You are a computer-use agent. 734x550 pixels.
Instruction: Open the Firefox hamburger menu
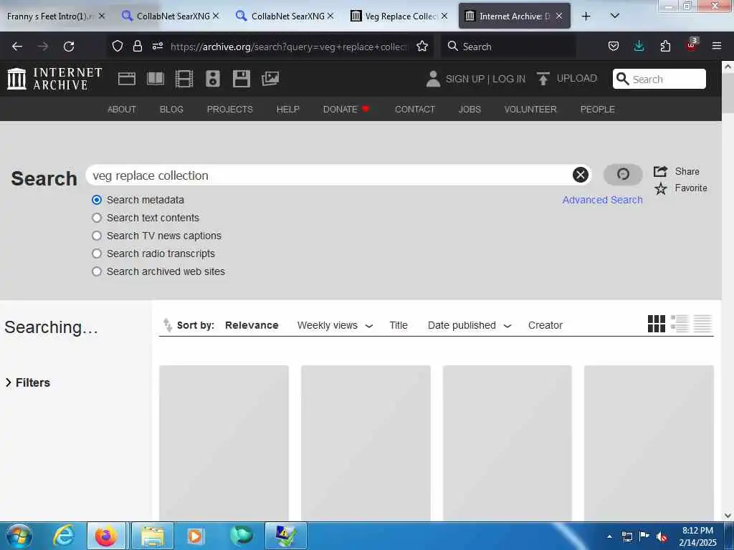click(x=717, y=47)
